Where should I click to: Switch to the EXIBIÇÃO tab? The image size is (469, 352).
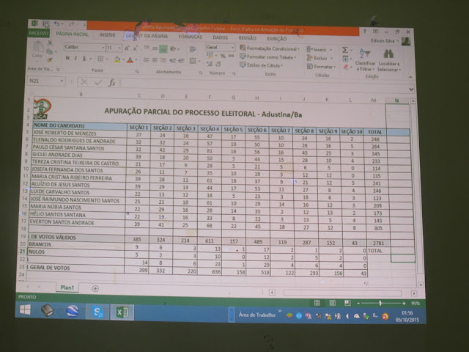coord(277,39)
